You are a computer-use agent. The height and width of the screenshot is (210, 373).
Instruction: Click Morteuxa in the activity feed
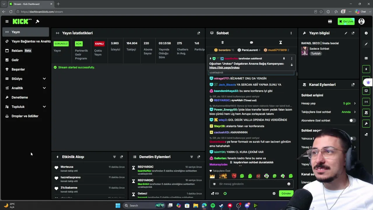pyautogui.click(x=67, y=167)
